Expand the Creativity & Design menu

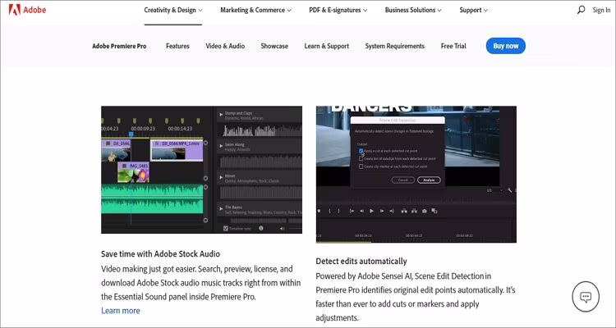[x=173, y=10]
